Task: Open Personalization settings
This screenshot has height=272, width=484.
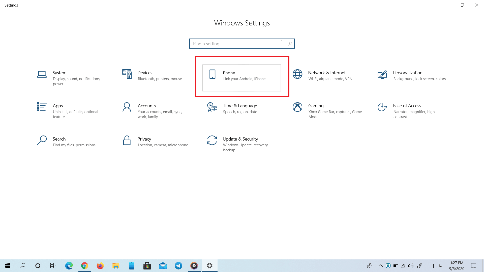Action: tap(412, 78)
